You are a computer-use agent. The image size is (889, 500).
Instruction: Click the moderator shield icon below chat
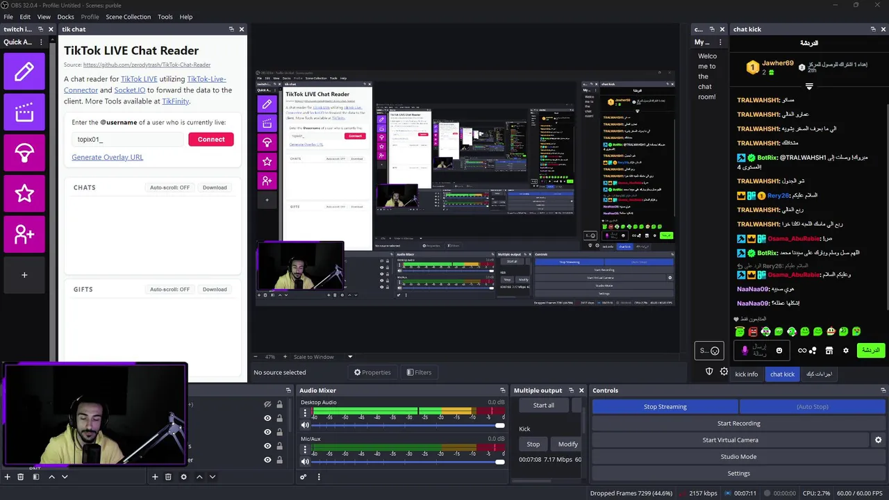(x=709, y=372)
